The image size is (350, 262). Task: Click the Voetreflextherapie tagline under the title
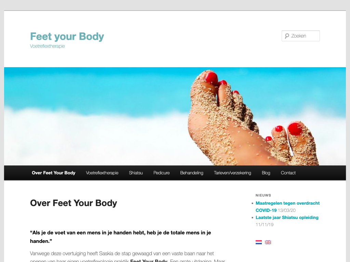coord(47,46)
